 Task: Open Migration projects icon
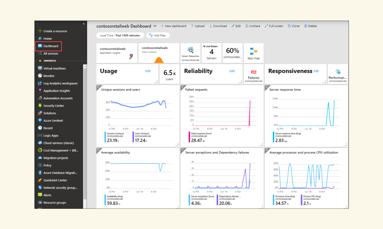[40, 158]
